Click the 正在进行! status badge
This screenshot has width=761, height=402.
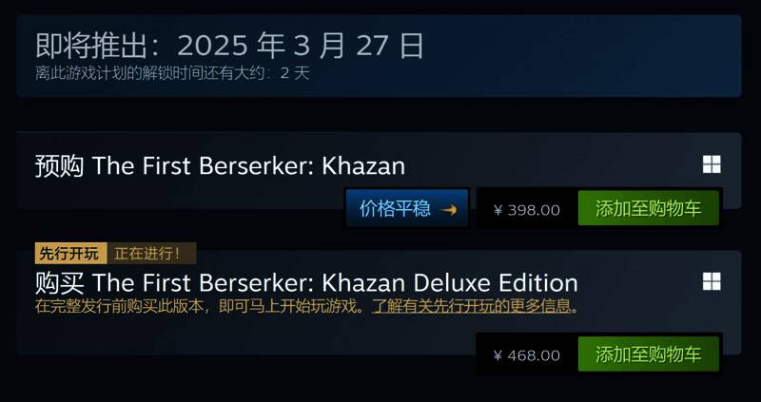[151, 253]
